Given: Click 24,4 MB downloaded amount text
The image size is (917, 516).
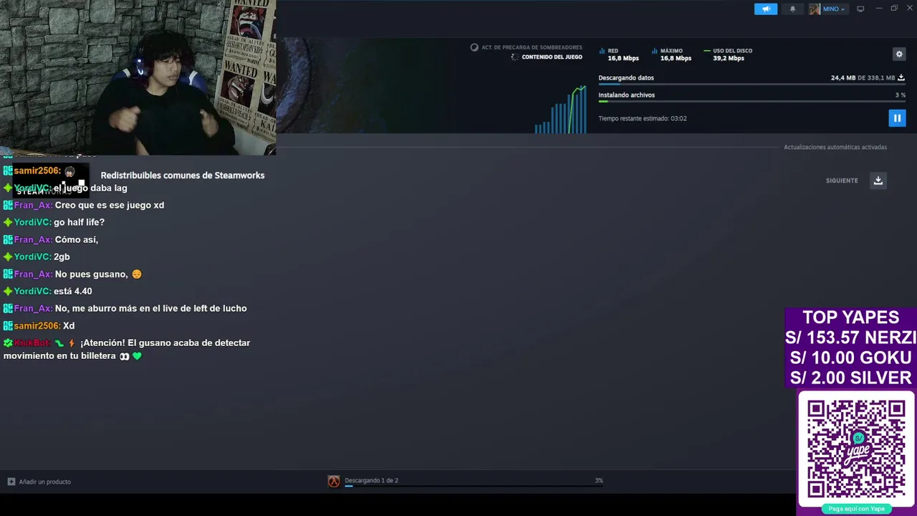Looking at the screenshot, I should click(843, 77).
